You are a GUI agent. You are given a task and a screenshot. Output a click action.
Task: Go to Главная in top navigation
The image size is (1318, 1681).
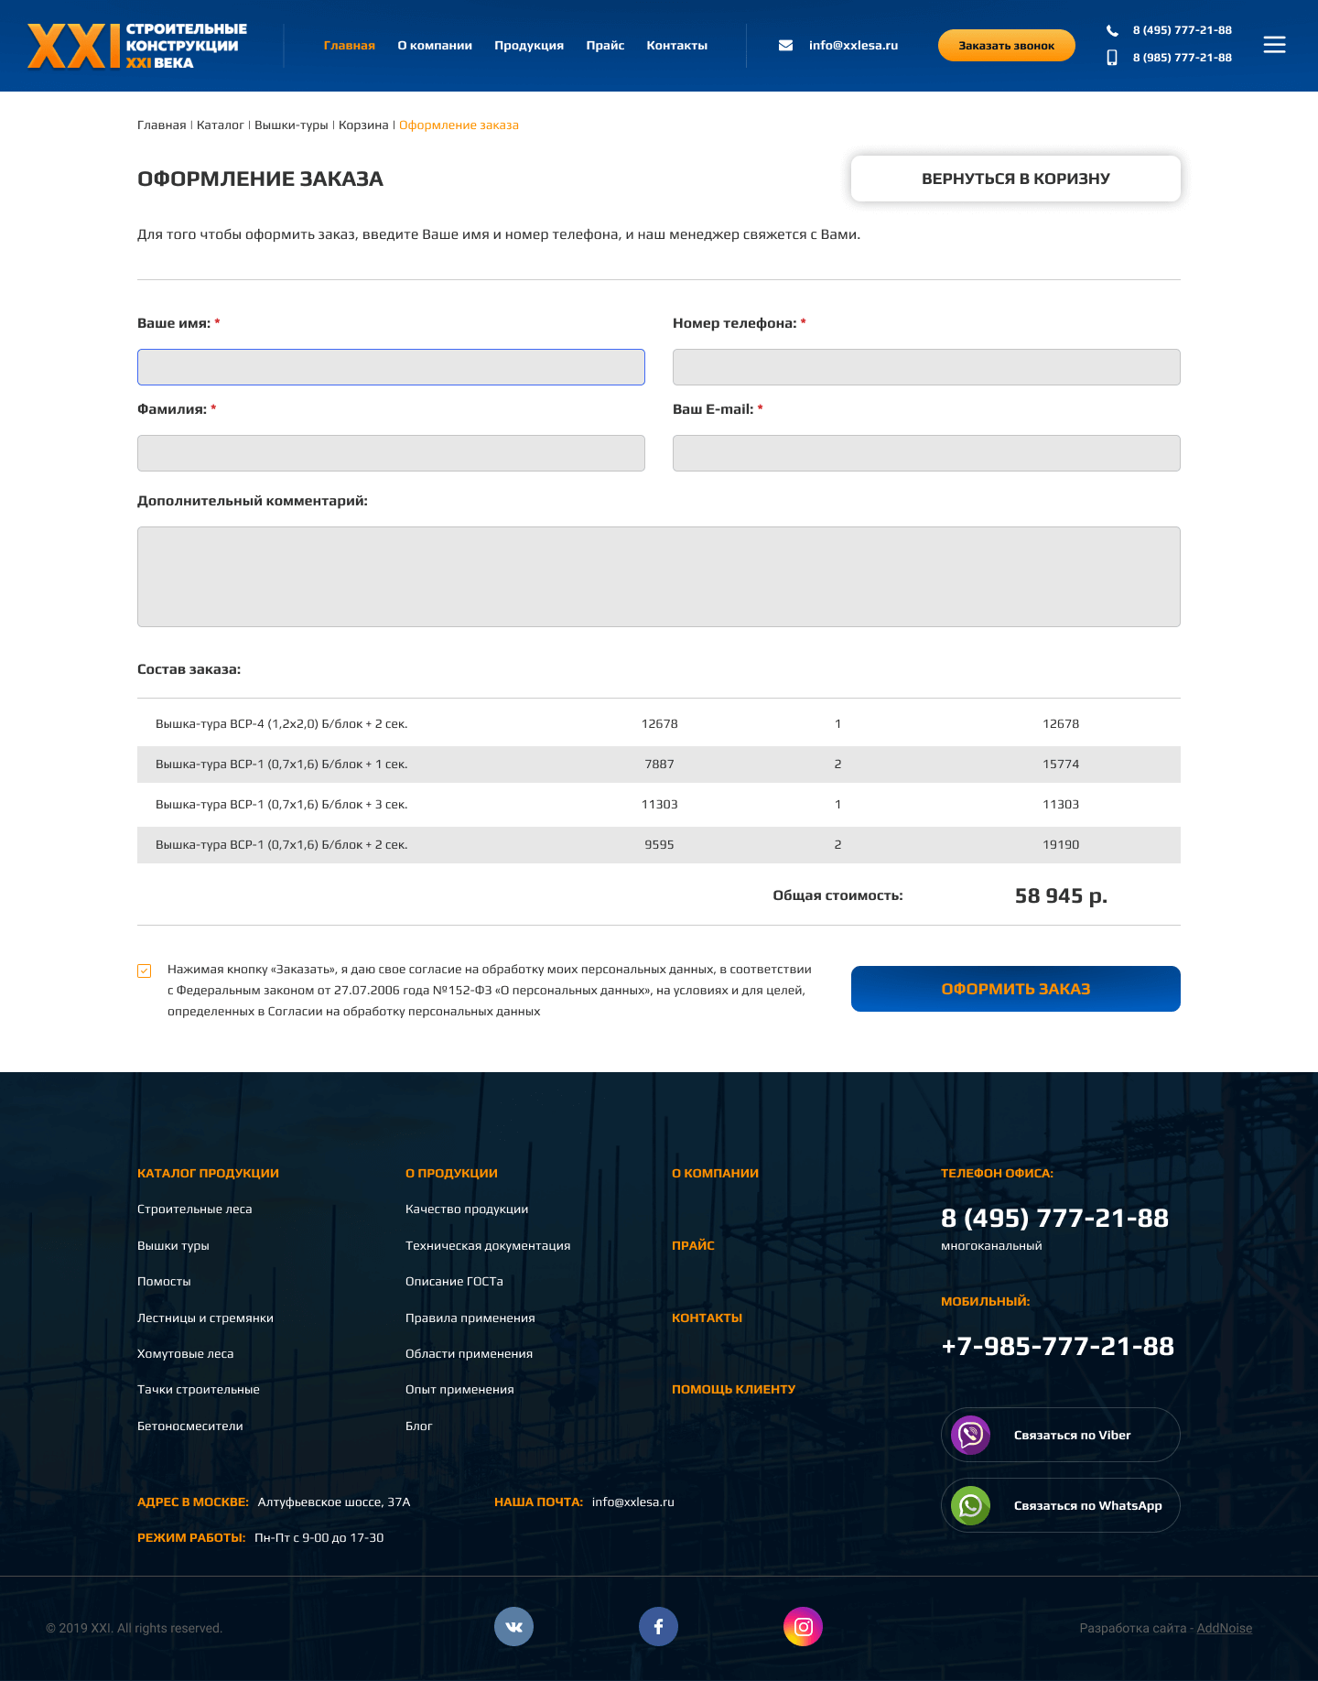(x=350, y=46)
